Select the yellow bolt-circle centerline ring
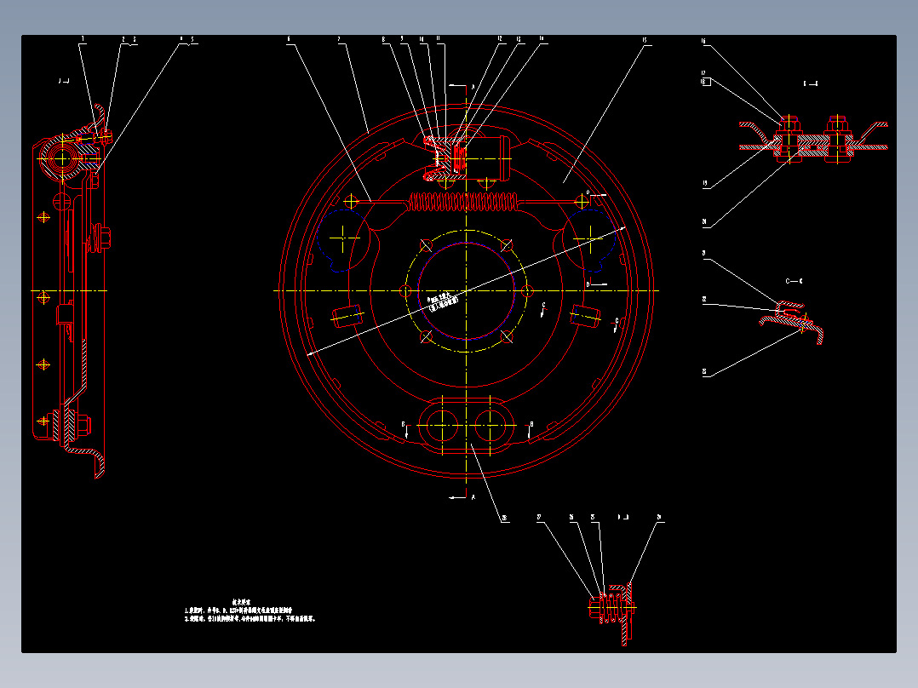 pos(466,290)
